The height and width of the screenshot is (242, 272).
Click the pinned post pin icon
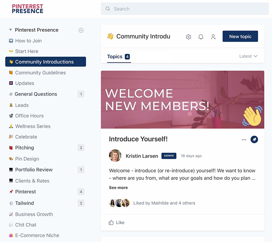pyautogui.click(x=254, y=139)
